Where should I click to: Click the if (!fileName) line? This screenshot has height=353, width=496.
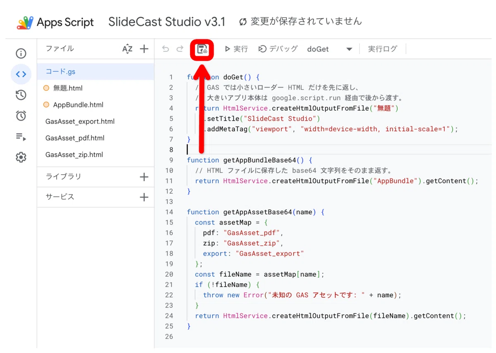pyautogui.click(x=227, y=284)
